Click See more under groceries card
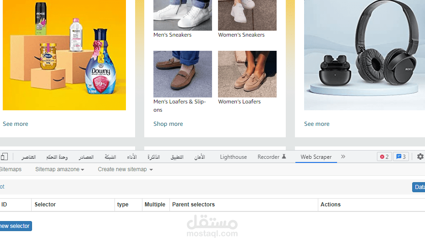Viewport: 425px width, 243px height. [16, 124]
